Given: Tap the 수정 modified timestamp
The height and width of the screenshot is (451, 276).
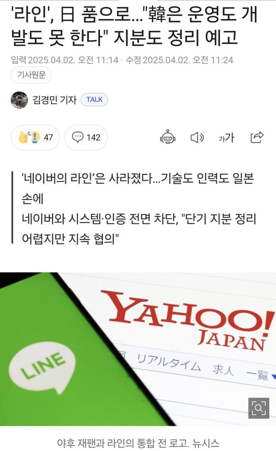Looking at the screenshot, I should click(x=179, y=60).
